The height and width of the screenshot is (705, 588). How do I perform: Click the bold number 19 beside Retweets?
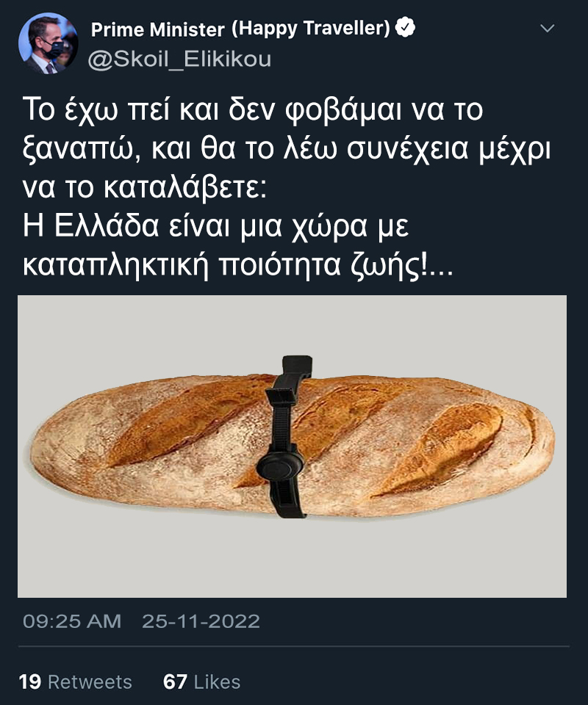coord(29,681)
